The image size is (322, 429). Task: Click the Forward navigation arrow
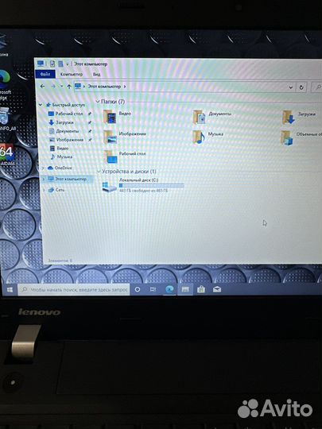tap(53, 86)
